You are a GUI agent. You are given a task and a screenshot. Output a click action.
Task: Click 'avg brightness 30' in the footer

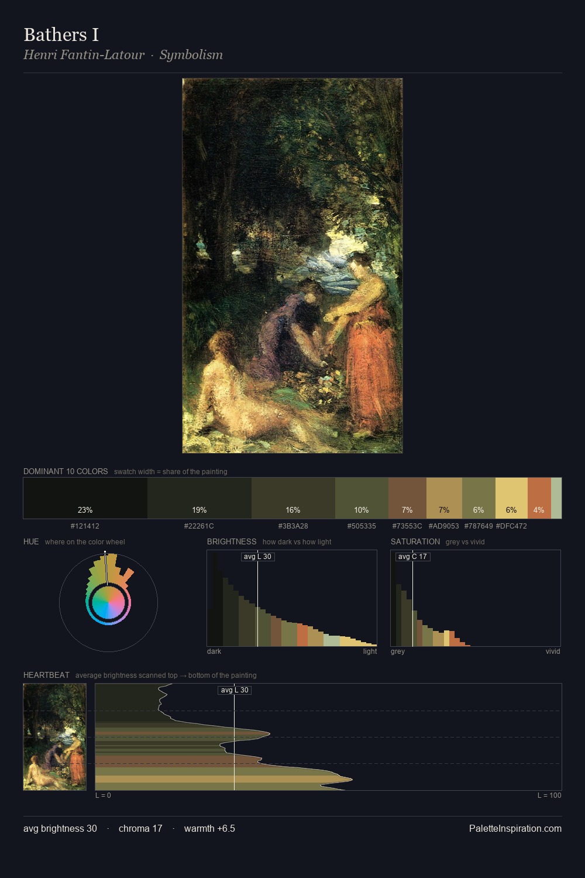60,828
